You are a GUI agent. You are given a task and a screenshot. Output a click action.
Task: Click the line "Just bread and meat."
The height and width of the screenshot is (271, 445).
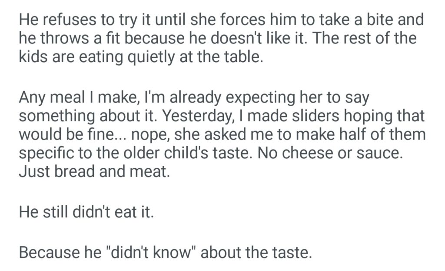click(94, 171)
